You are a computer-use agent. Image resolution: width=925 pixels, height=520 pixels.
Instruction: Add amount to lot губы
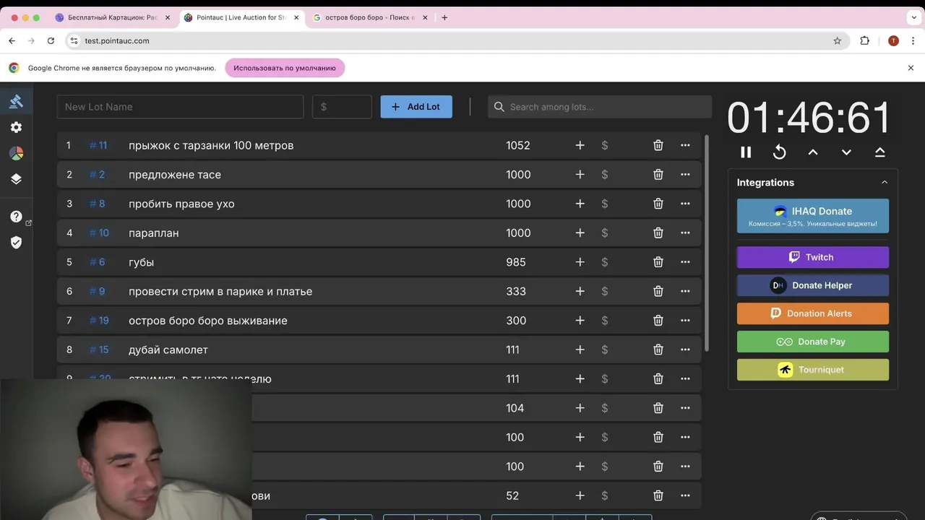(580, 262)
